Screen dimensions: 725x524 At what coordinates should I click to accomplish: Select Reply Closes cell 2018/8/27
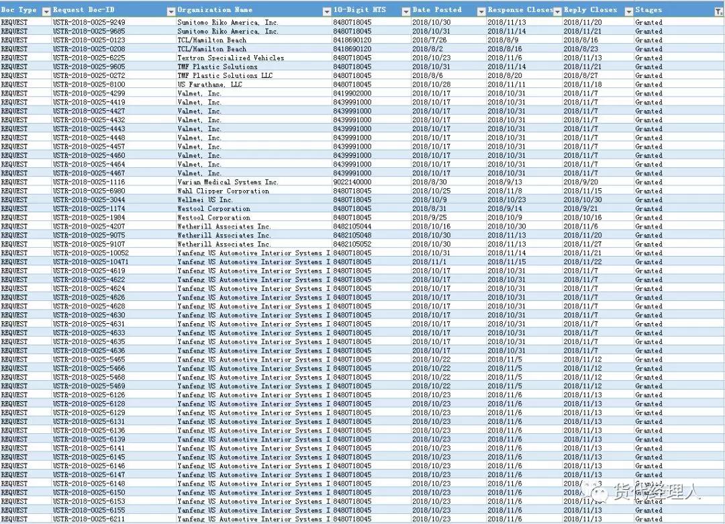click(x=598, y=75)
